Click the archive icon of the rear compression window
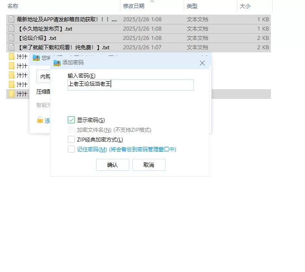Viewport: 305px width, 272px height. (x=36, y=58)
